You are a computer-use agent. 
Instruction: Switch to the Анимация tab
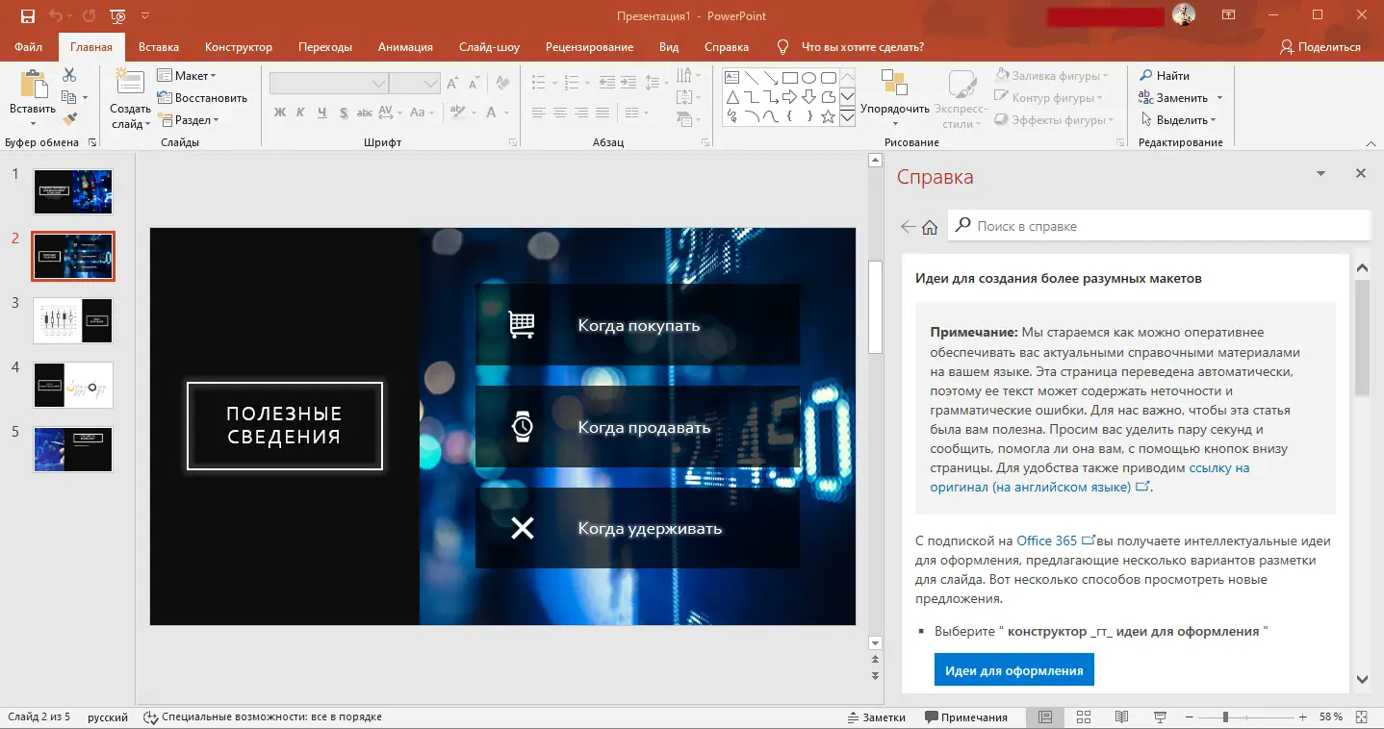coord(405,47)
